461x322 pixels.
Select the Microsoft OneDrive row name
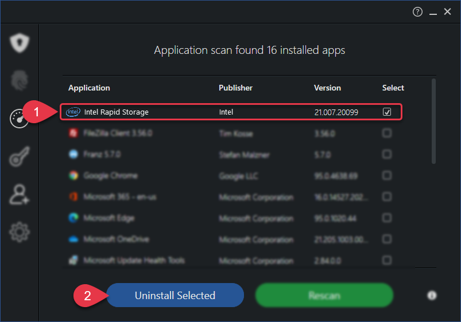(x=116, y=239)
